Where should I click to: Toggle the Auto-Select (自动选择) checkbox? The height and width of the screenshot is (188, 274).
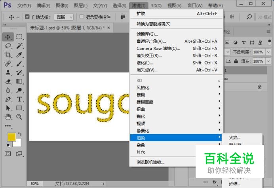[x=27, y=17]
